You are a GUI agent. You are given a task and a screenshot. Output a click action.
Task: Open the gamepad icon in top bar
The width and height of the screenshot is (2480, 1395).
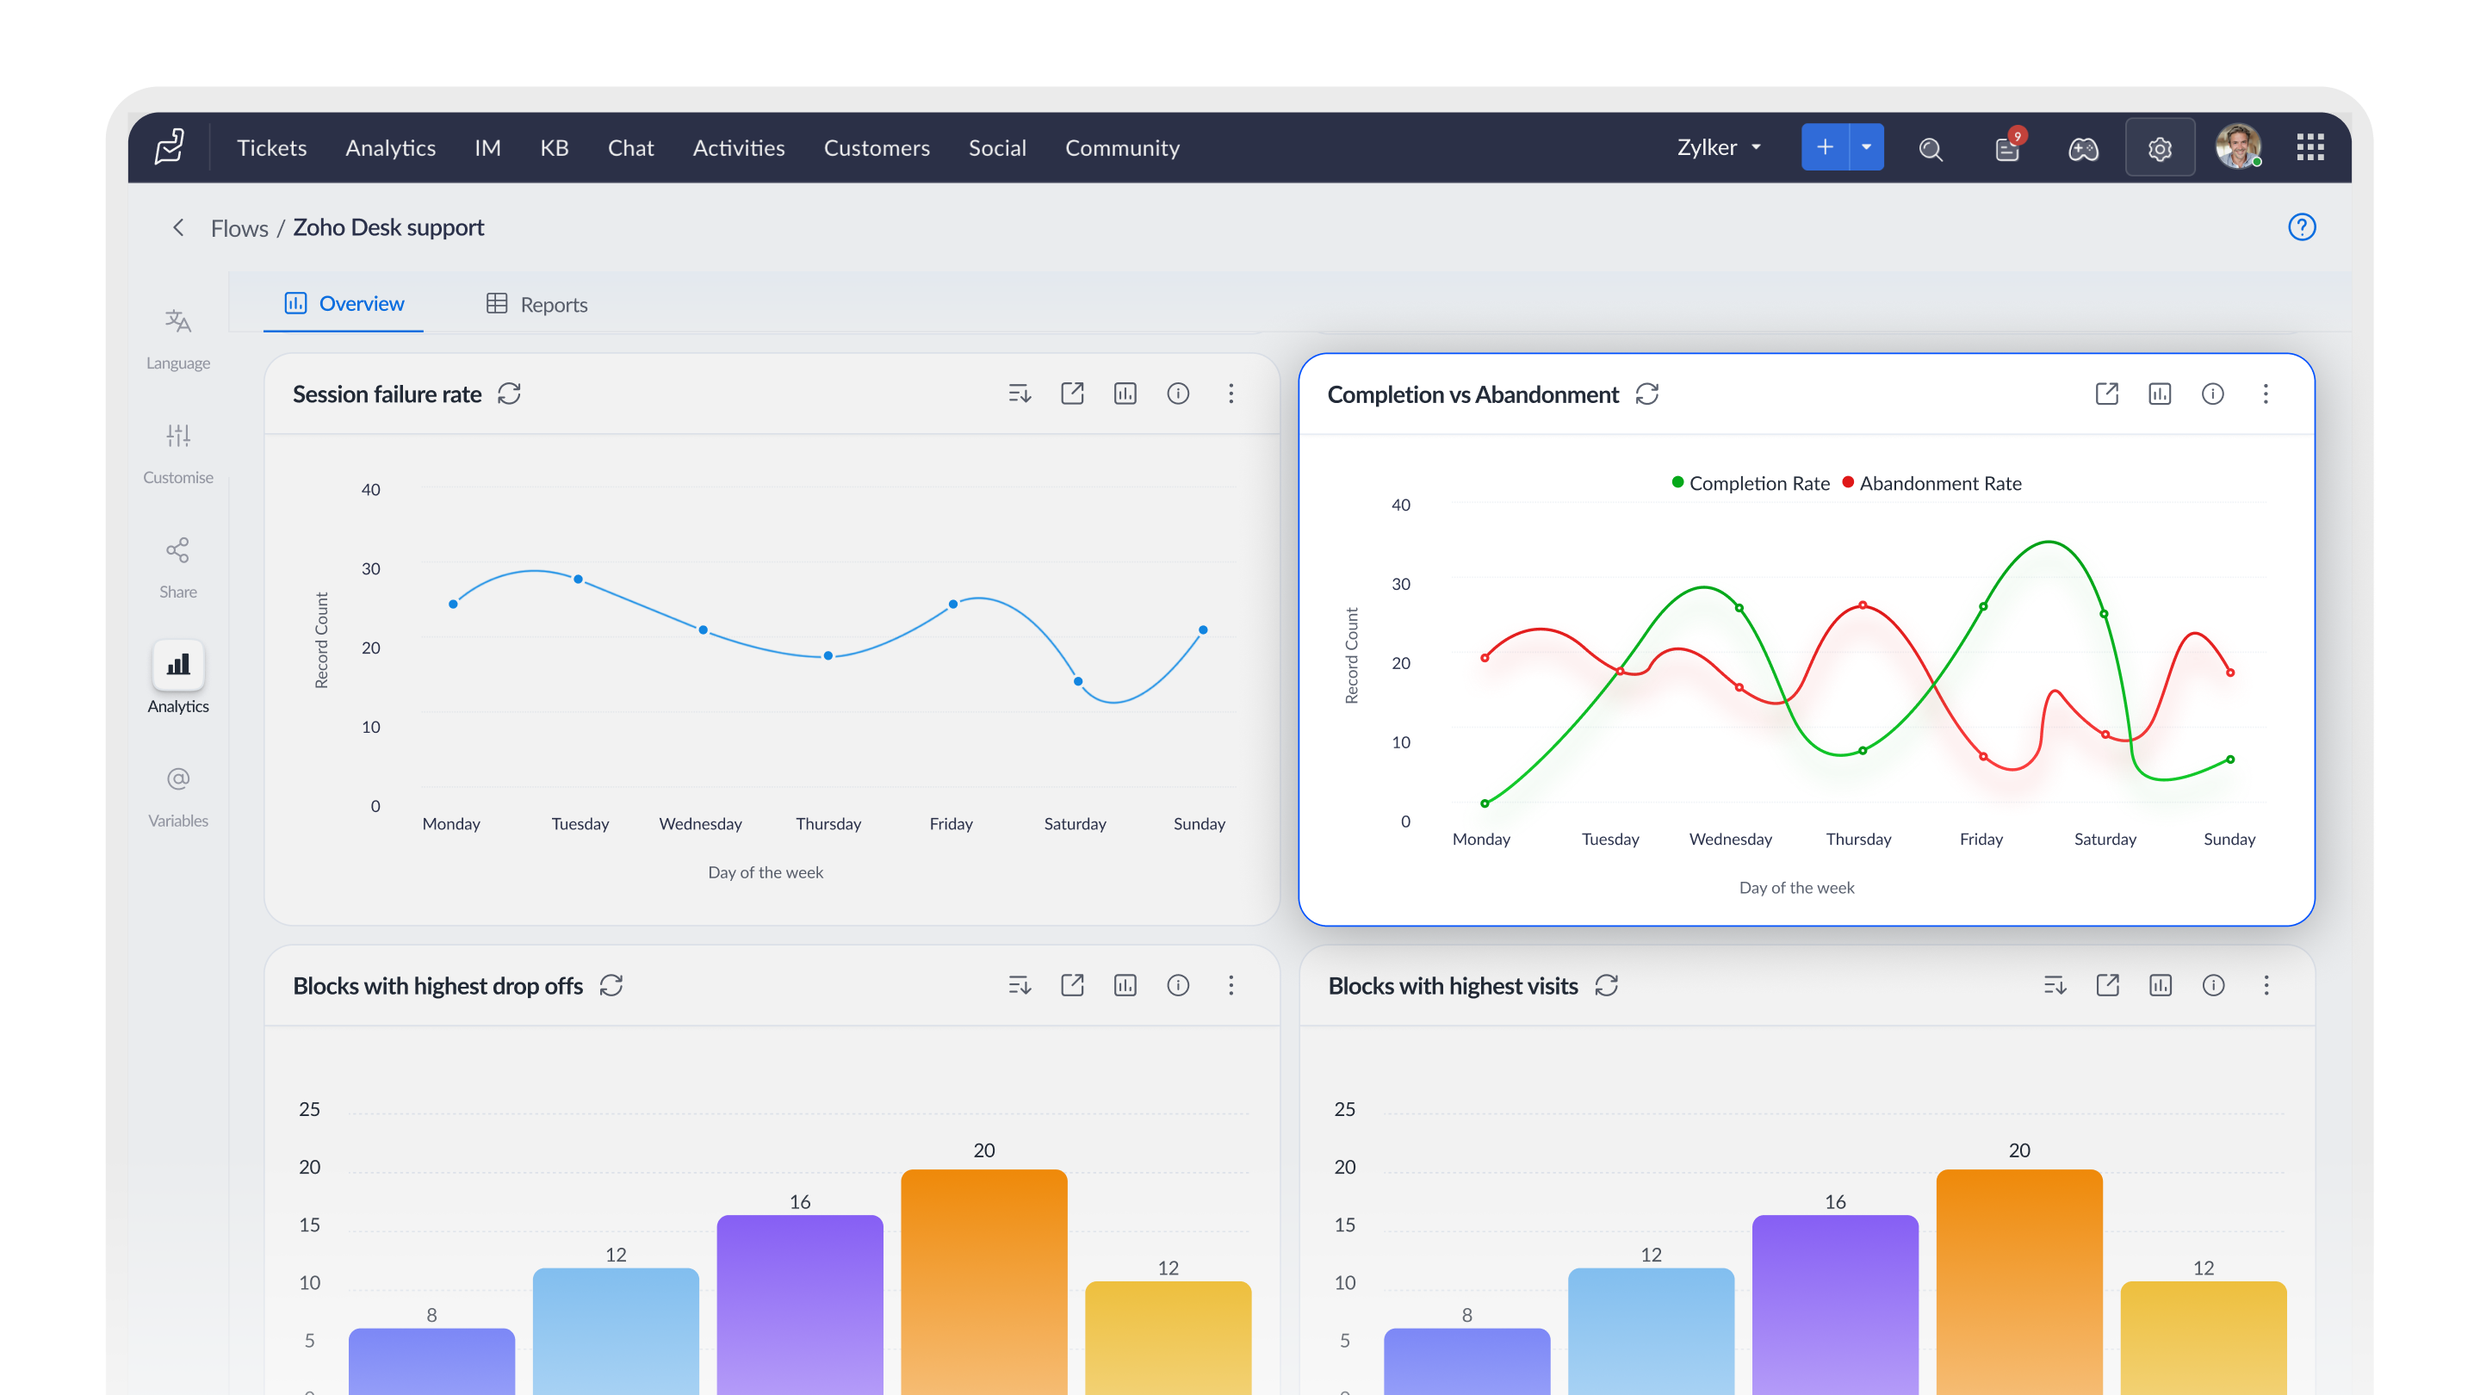[x=2083, y=148]
